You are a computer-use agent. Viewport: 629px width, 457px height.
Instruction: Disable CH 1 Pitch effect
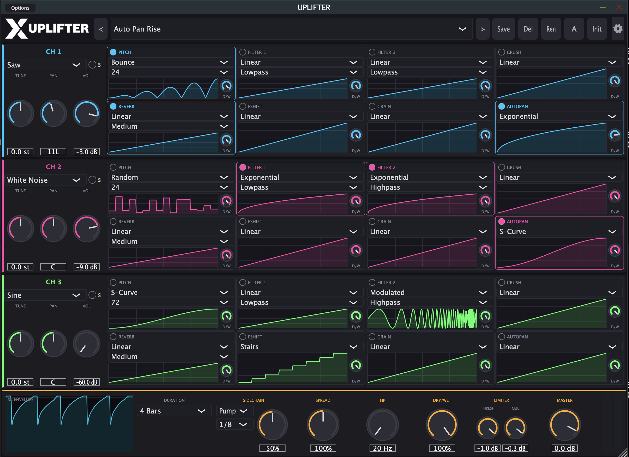(113, 52)
